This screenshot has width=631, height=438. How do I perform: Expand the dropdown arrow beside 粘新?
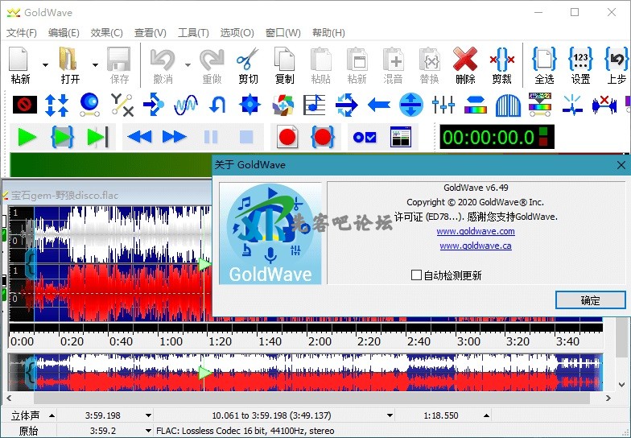[x=45, y=64]
